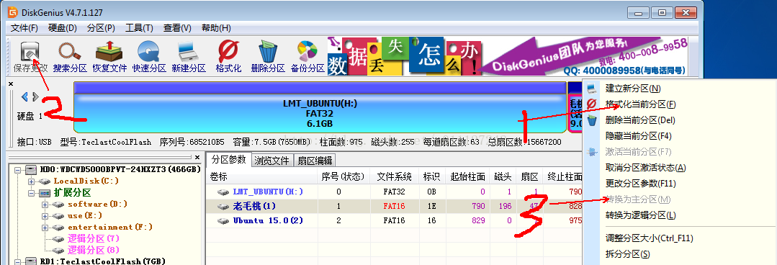The width and height of the screenshot is (777, 265).
Task: Expand the software(D:) tree node
Action: (x=45, y=204)
